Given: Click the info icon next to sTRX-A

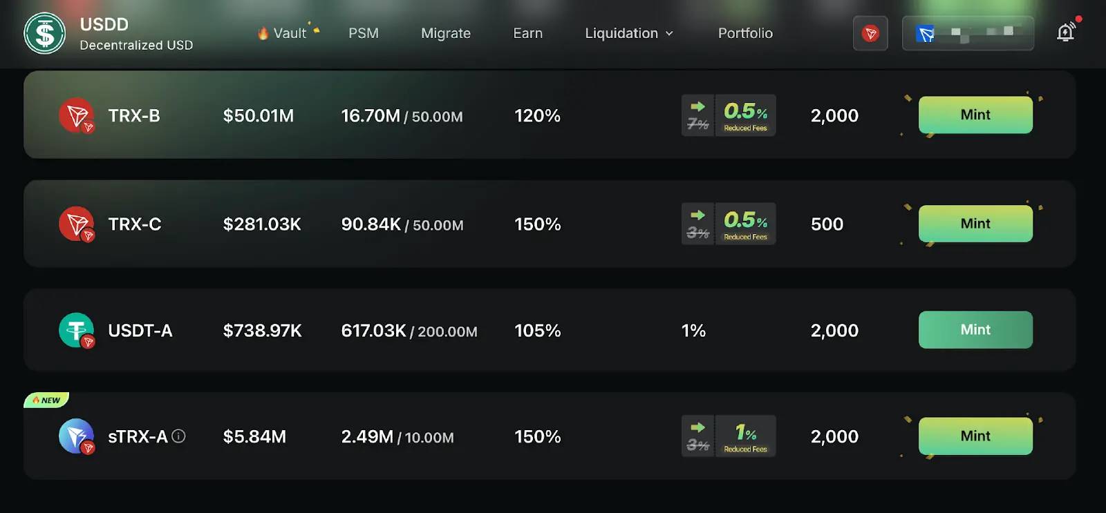Looking at the screenshot, I should tap(178, 436).
